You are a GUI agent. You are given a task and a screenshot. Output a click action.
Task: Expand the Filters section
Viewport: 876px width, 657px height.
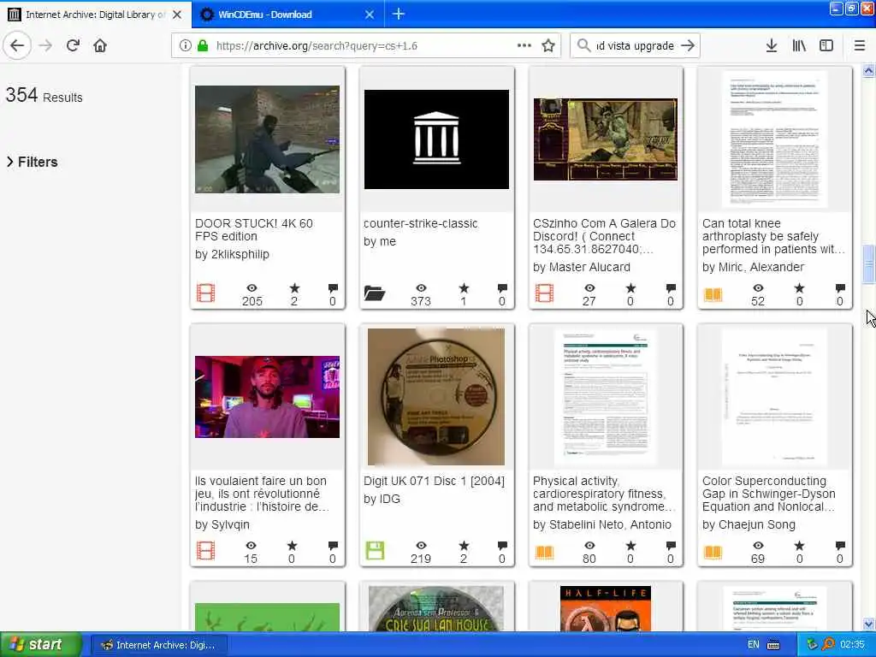tap(33, 162)
